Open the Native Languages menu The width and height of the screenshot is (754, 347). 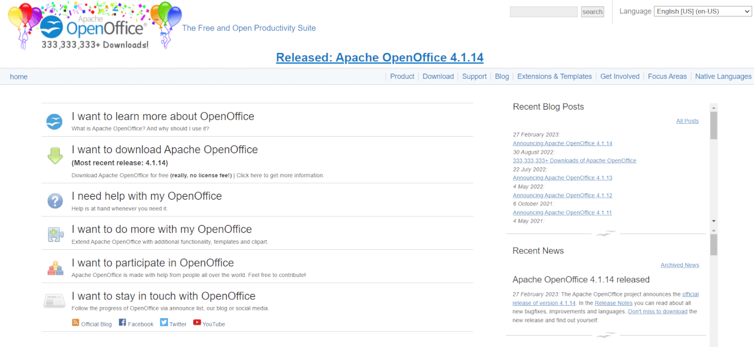[723, 77]
